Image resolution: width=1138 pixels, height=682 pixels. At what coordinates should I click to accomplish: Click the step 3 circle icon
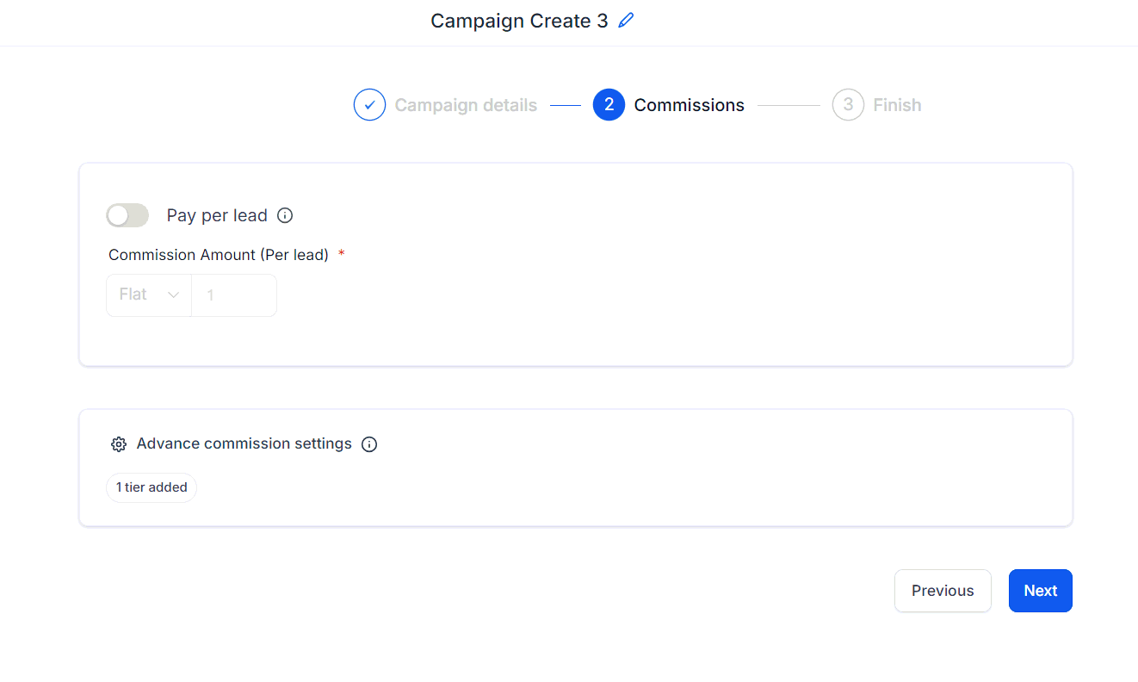pos(848,105)
